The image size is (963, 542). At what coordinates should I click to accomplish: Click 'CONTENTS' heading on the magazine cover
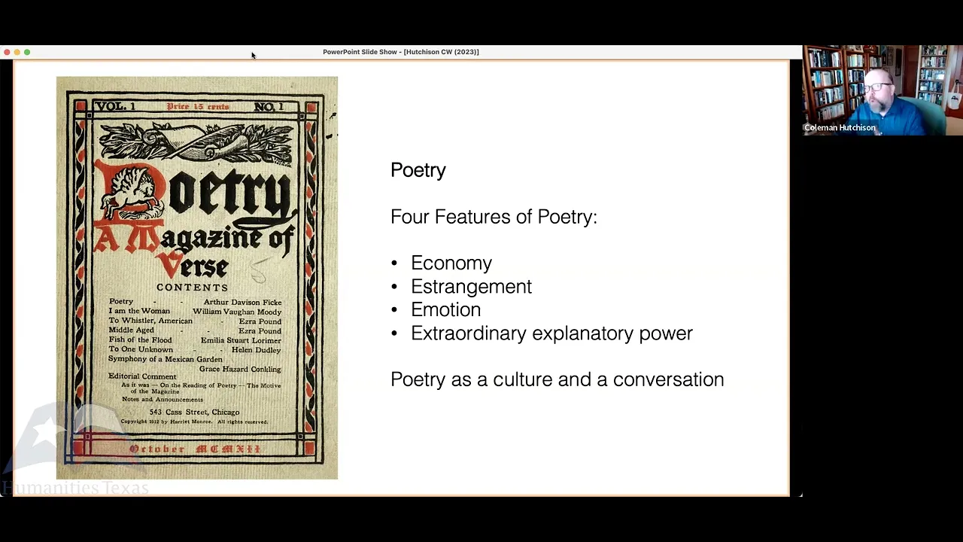[193, 288]
